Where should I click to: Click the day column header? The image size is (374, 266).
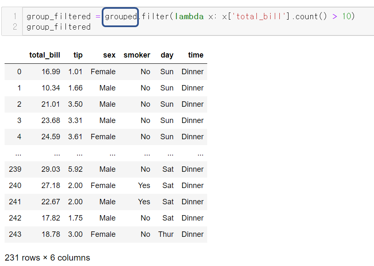coord(167,55)
